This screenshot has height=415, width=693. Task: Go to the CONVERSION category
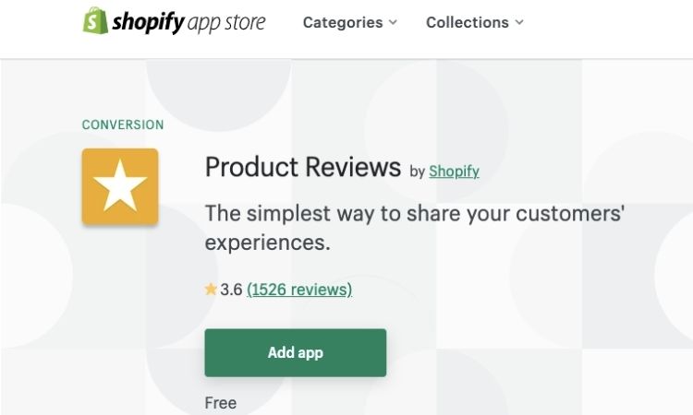click(x=123, y=125)
